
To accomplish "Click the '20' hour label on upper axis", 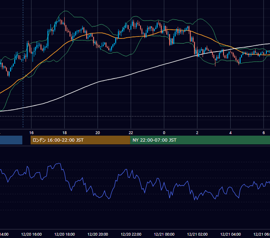I will (98, 133).
